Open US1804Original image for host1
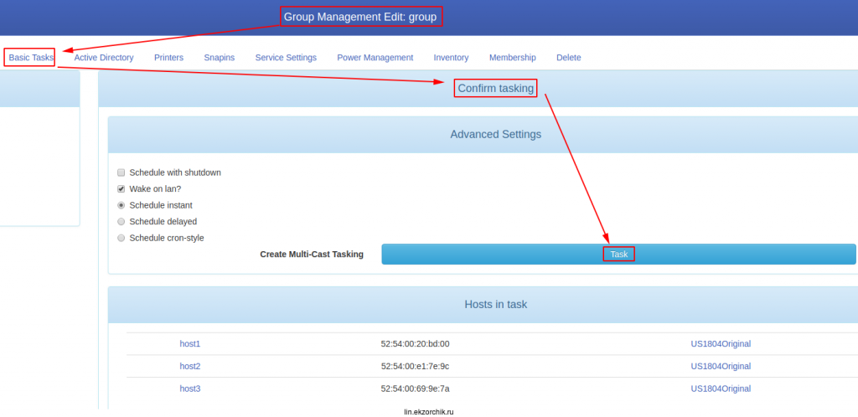The width and height of the screenshot is (858, 417). (x=721, y=344)
